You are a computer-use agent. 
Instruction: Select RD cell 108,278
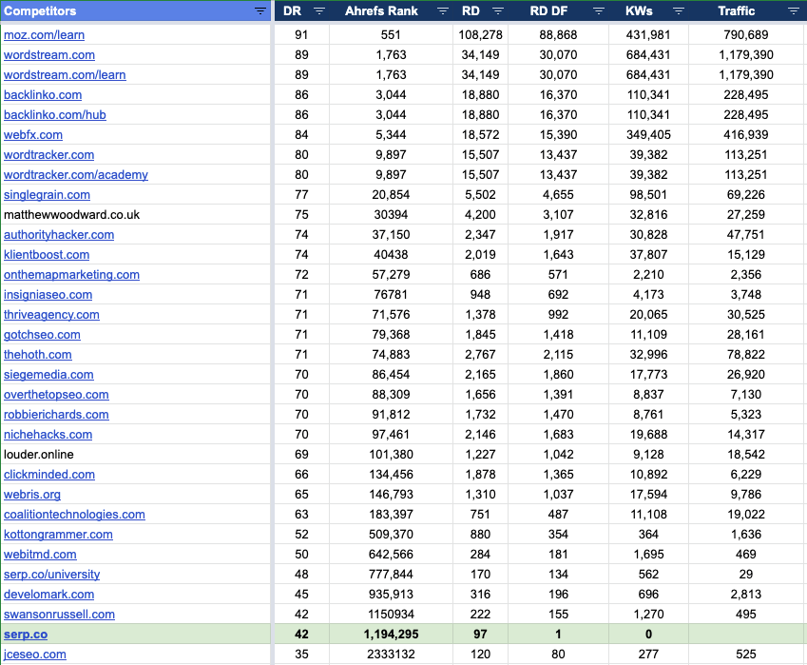(480, 35)
